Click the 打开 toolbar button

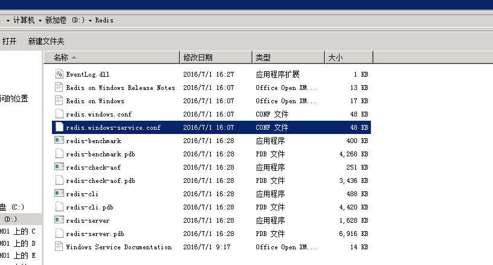[9, 41]
